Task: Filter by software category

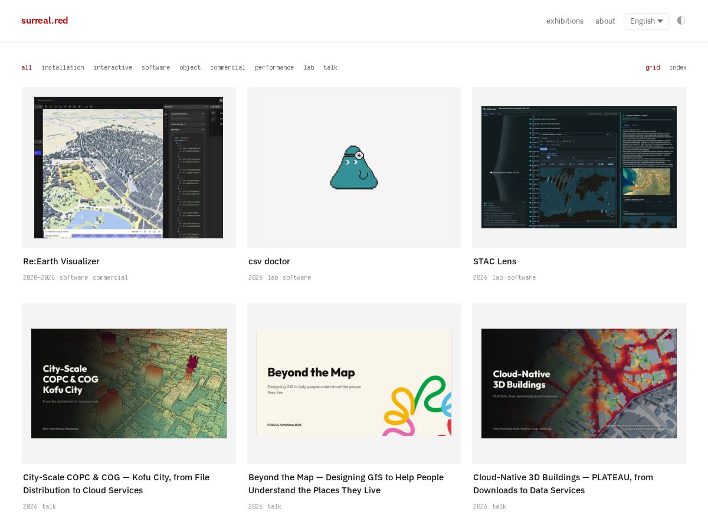Action: pyautogui.click(x=156, y=67)
